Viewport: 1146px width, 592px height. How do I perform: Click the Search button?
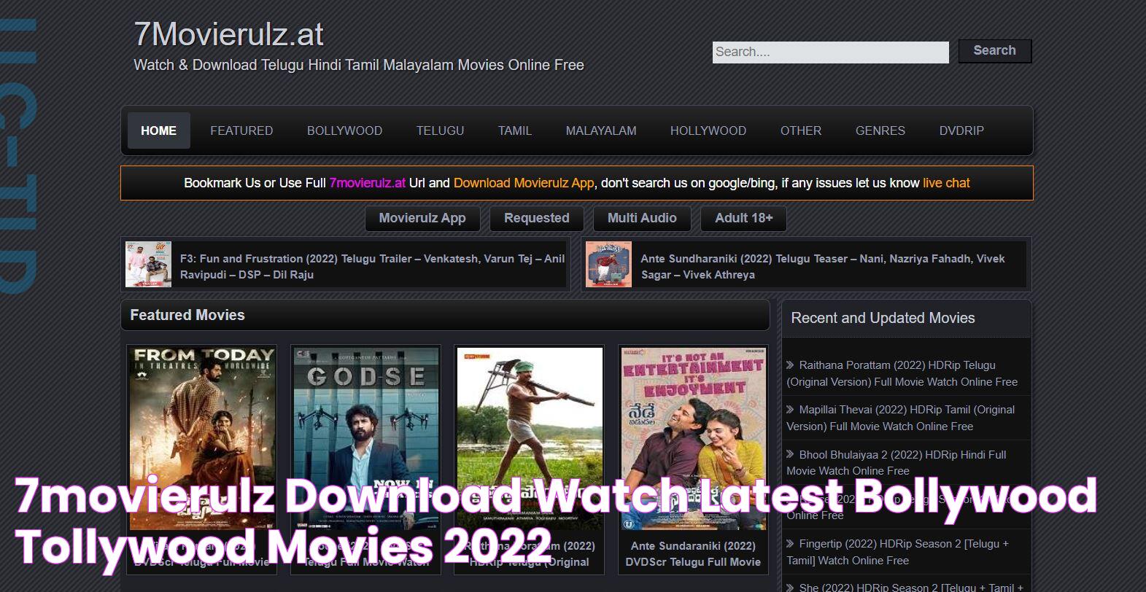click(x=994, y=50)
